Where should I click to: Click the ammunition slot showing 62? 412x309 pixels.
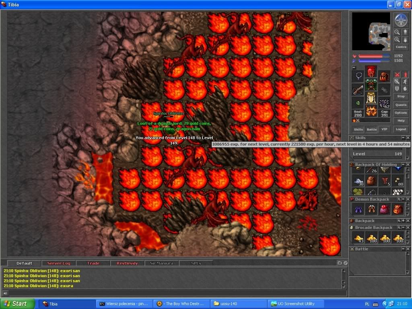pyautogui.click(x=384, y=103)
